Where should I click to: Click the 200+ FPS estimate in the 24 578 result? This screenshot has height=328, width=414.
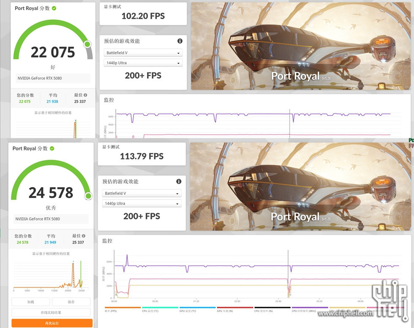tap(142, 216)
